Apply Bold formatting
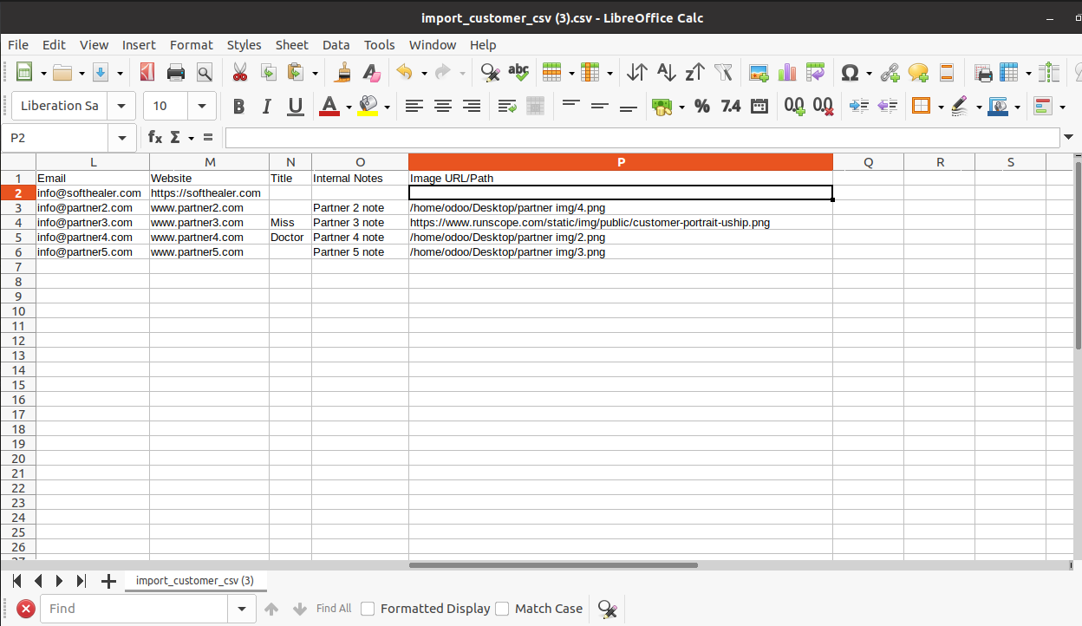The width and height of the screenshot is (1082, 626). (x=238, y=107)
